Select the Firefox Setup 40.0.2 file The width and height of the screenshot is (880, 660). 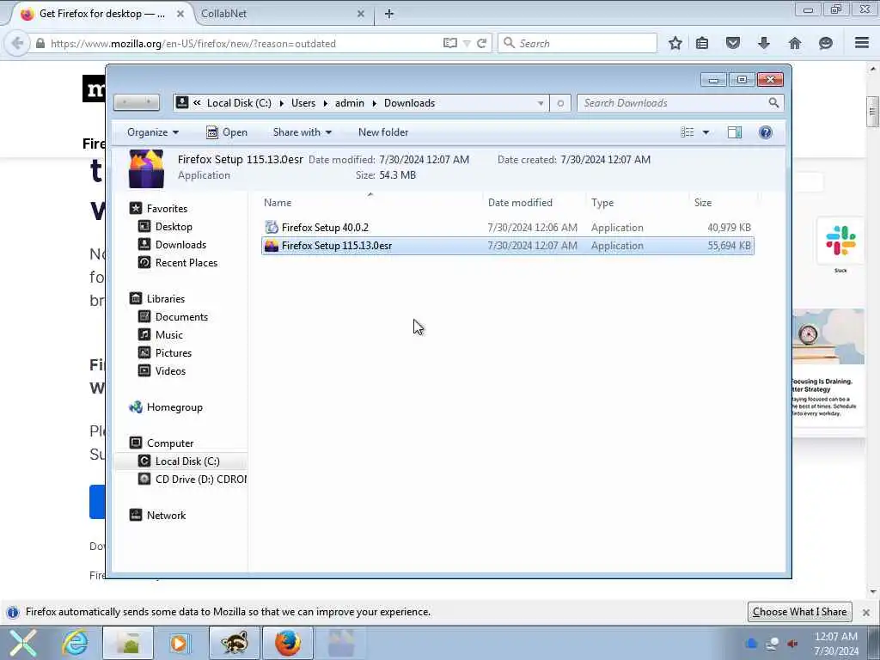(507, 227)
